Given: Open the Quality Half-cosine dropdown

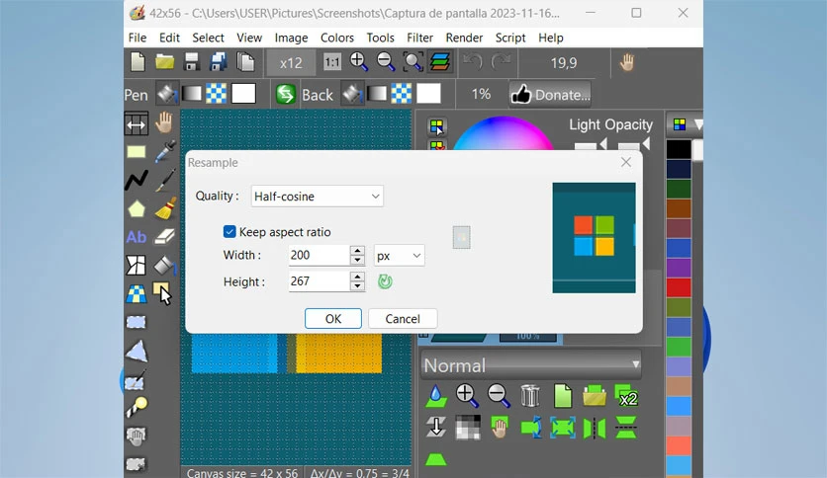Looking at the screenshot, I should (317, 196).
